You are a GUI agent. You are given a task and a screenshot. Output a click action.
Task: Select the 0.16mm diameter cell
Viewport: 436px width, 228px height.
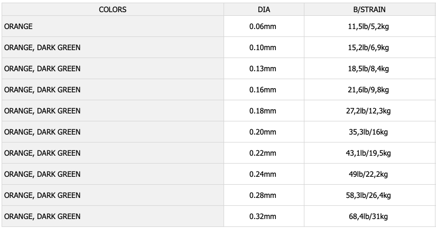[x=264, y=90]
